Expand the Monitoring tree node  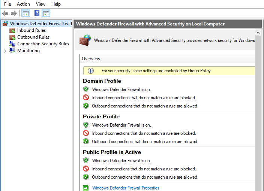[5, 51]
